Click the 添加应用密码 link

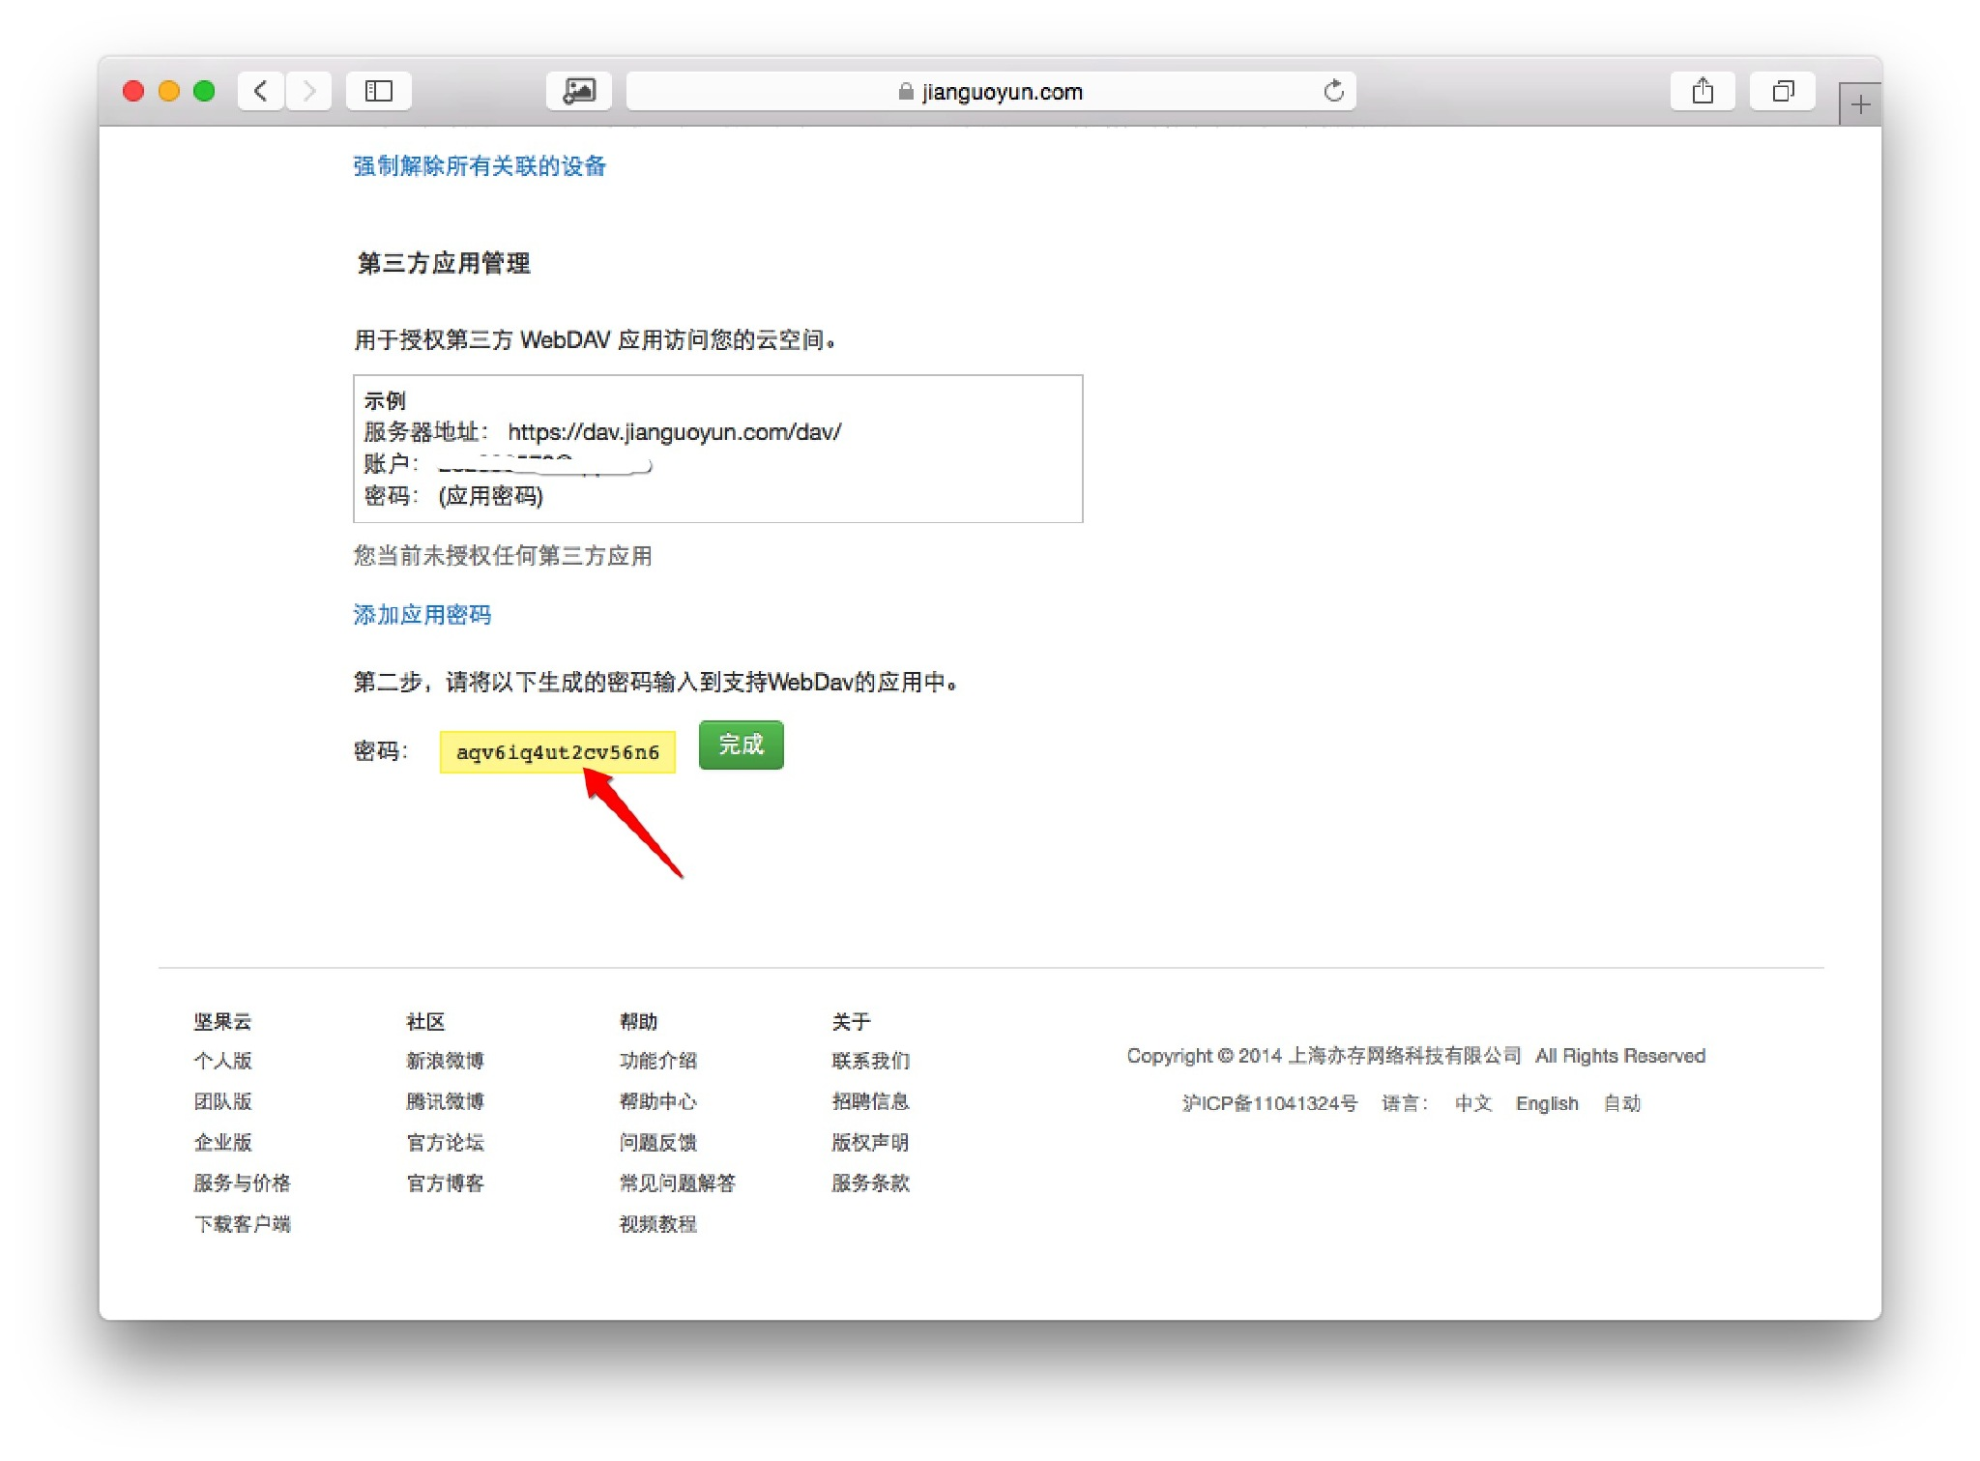[x=422, y=614]
